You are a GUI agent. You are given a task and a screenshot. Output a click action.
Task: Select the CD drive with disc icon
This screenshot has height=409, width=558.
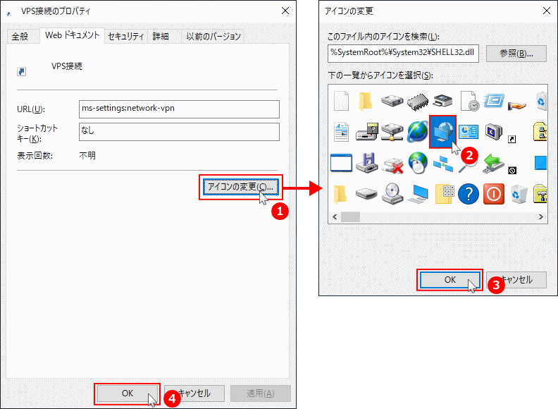[x=392, y=194]
